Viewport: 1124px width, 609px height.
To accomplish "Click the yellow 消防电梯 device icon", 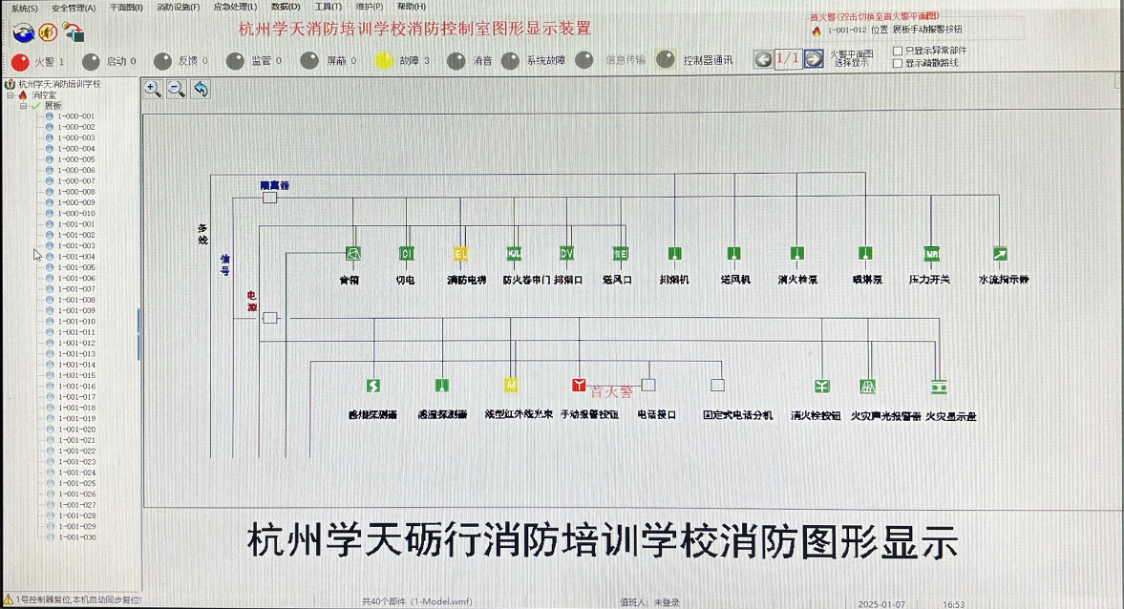I will tap(460, 254).
